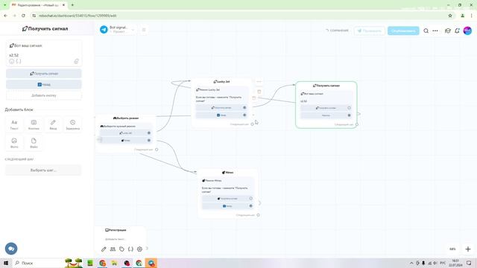The width and height of the screenshot is (477, 268).
Task: Click the first button connector in green Получить сигнал node
Action: pyautogui.click(x=349, y=108)
